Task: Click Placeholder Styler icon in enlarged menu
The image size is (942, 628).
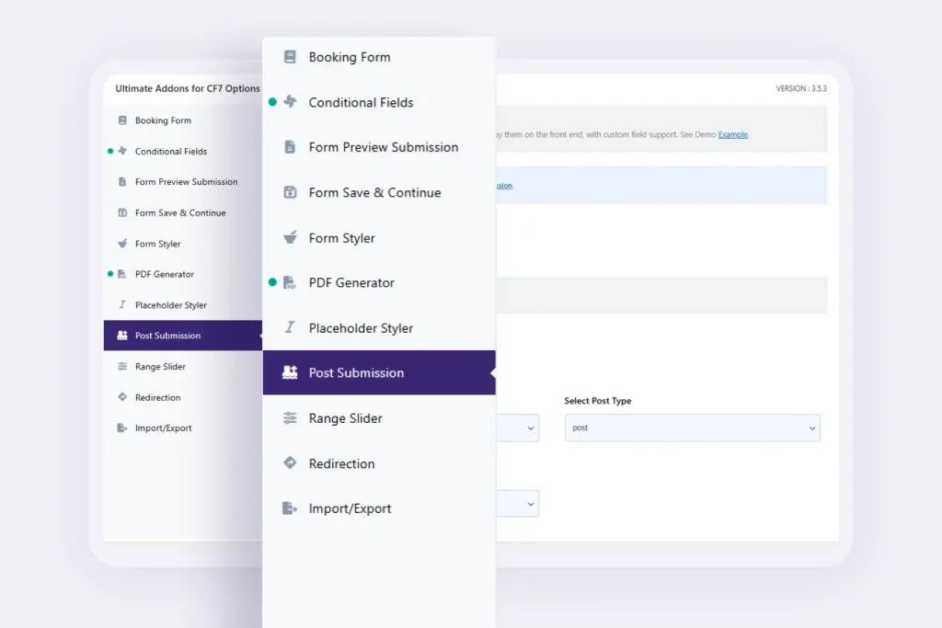Action: [x=290, y=327]
